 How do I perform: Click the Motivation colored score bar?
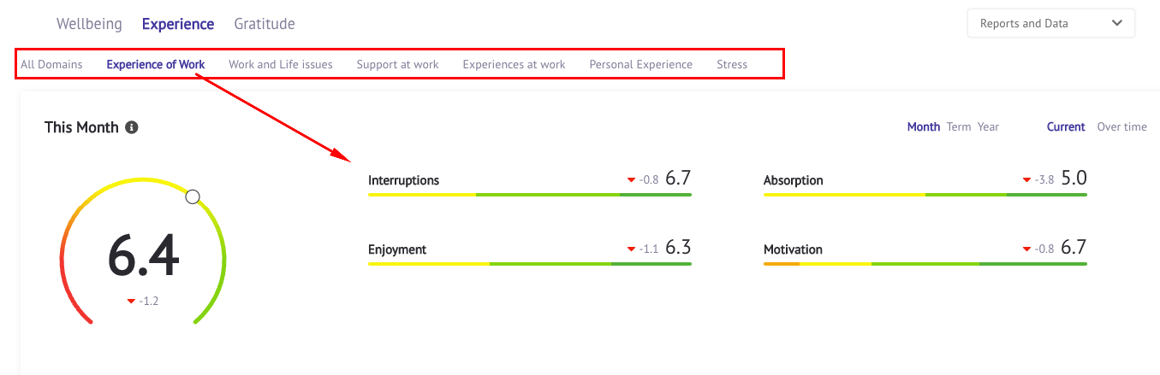tap(925, 264)
